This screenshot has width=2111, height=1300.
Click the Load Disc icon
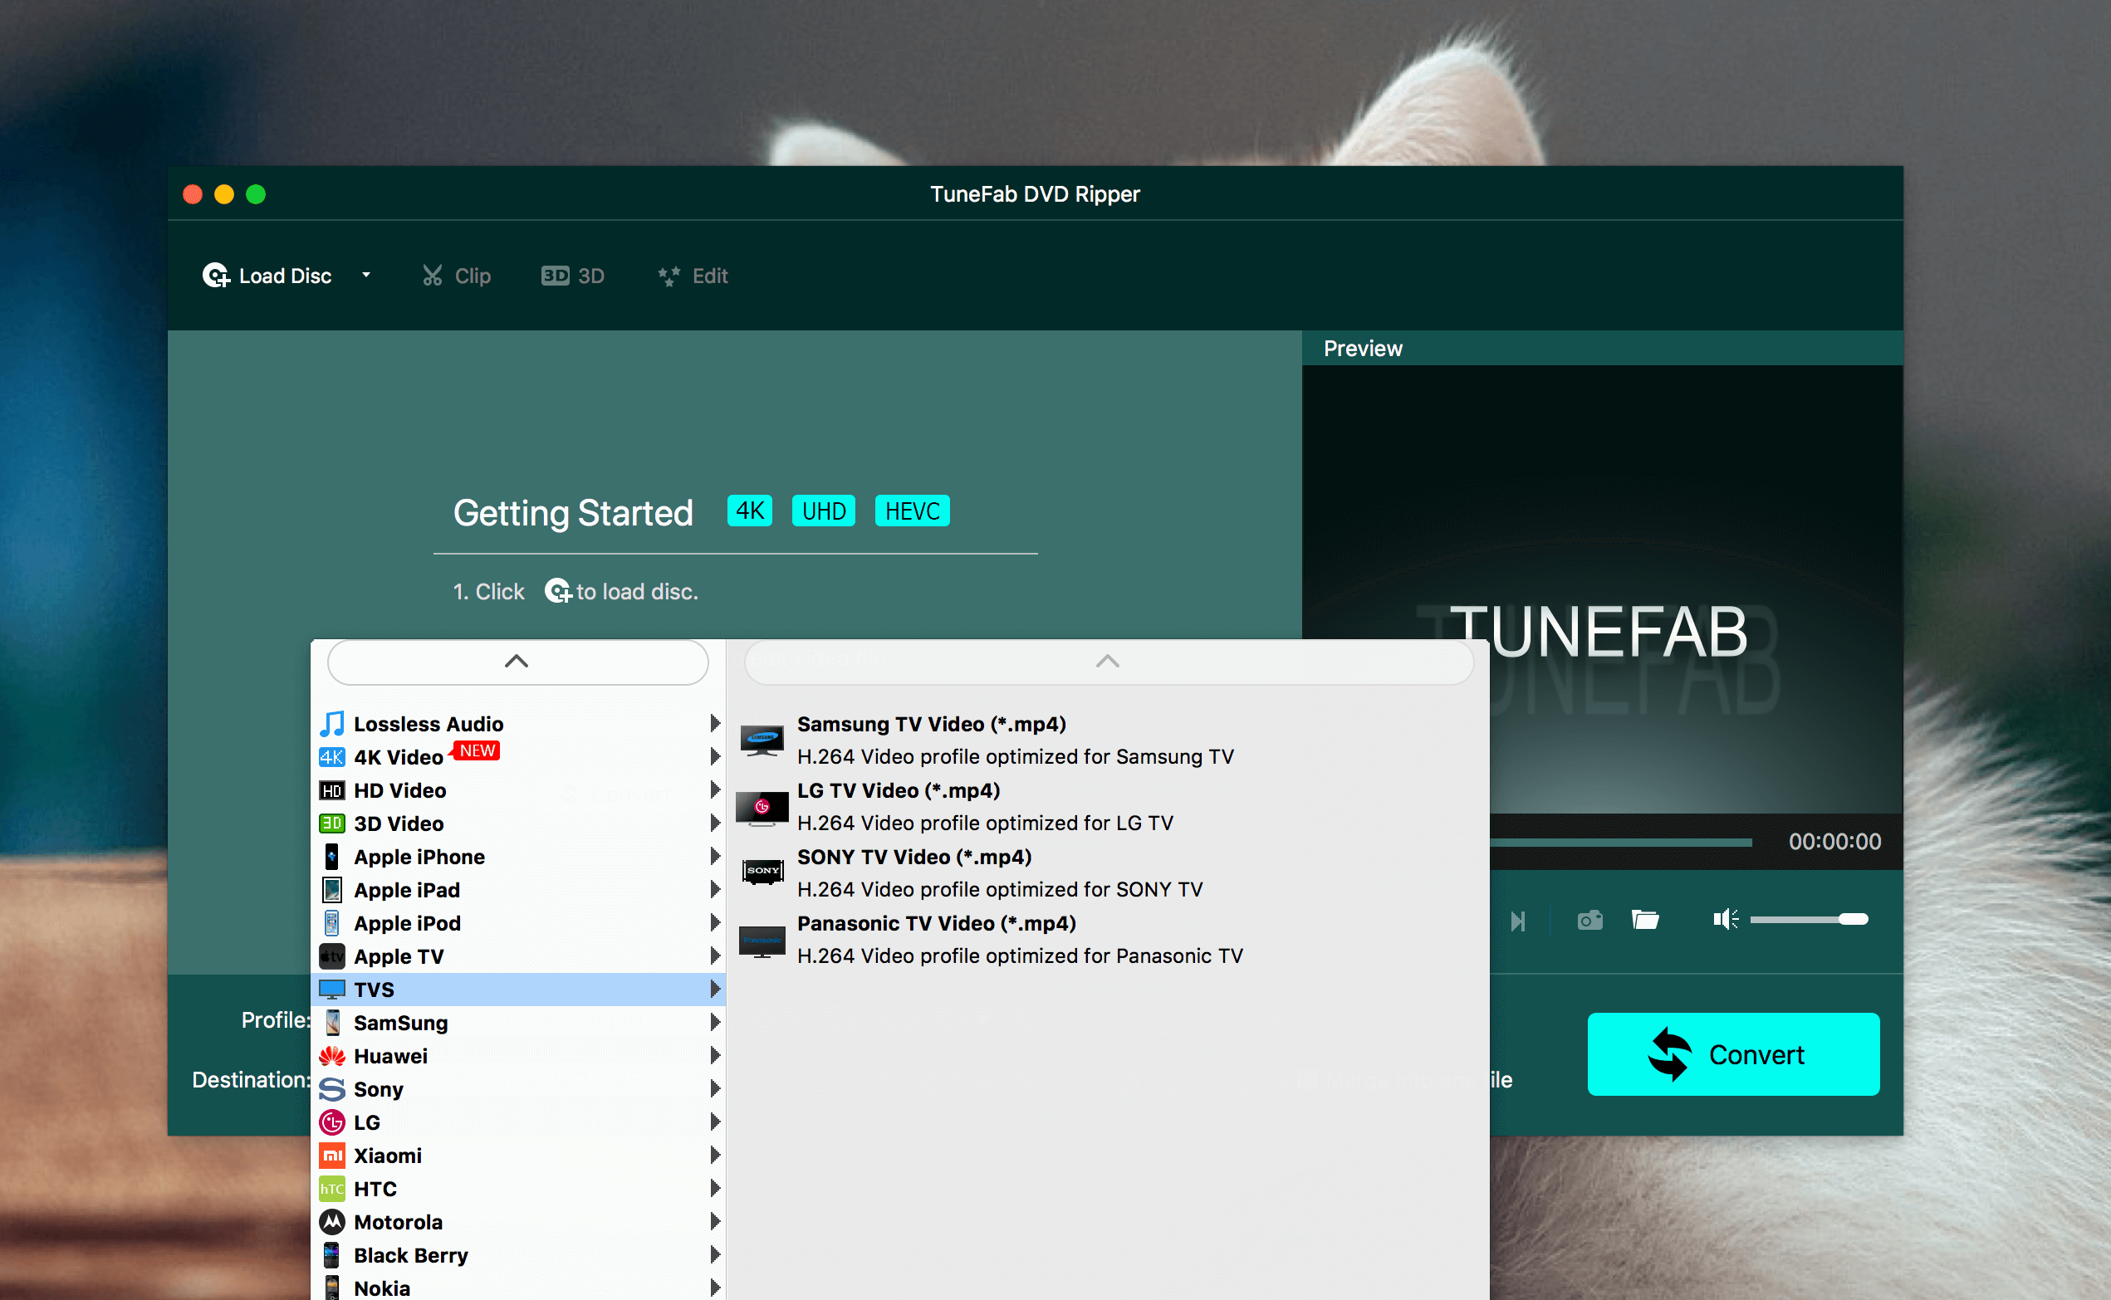click(x=216, y=275)
